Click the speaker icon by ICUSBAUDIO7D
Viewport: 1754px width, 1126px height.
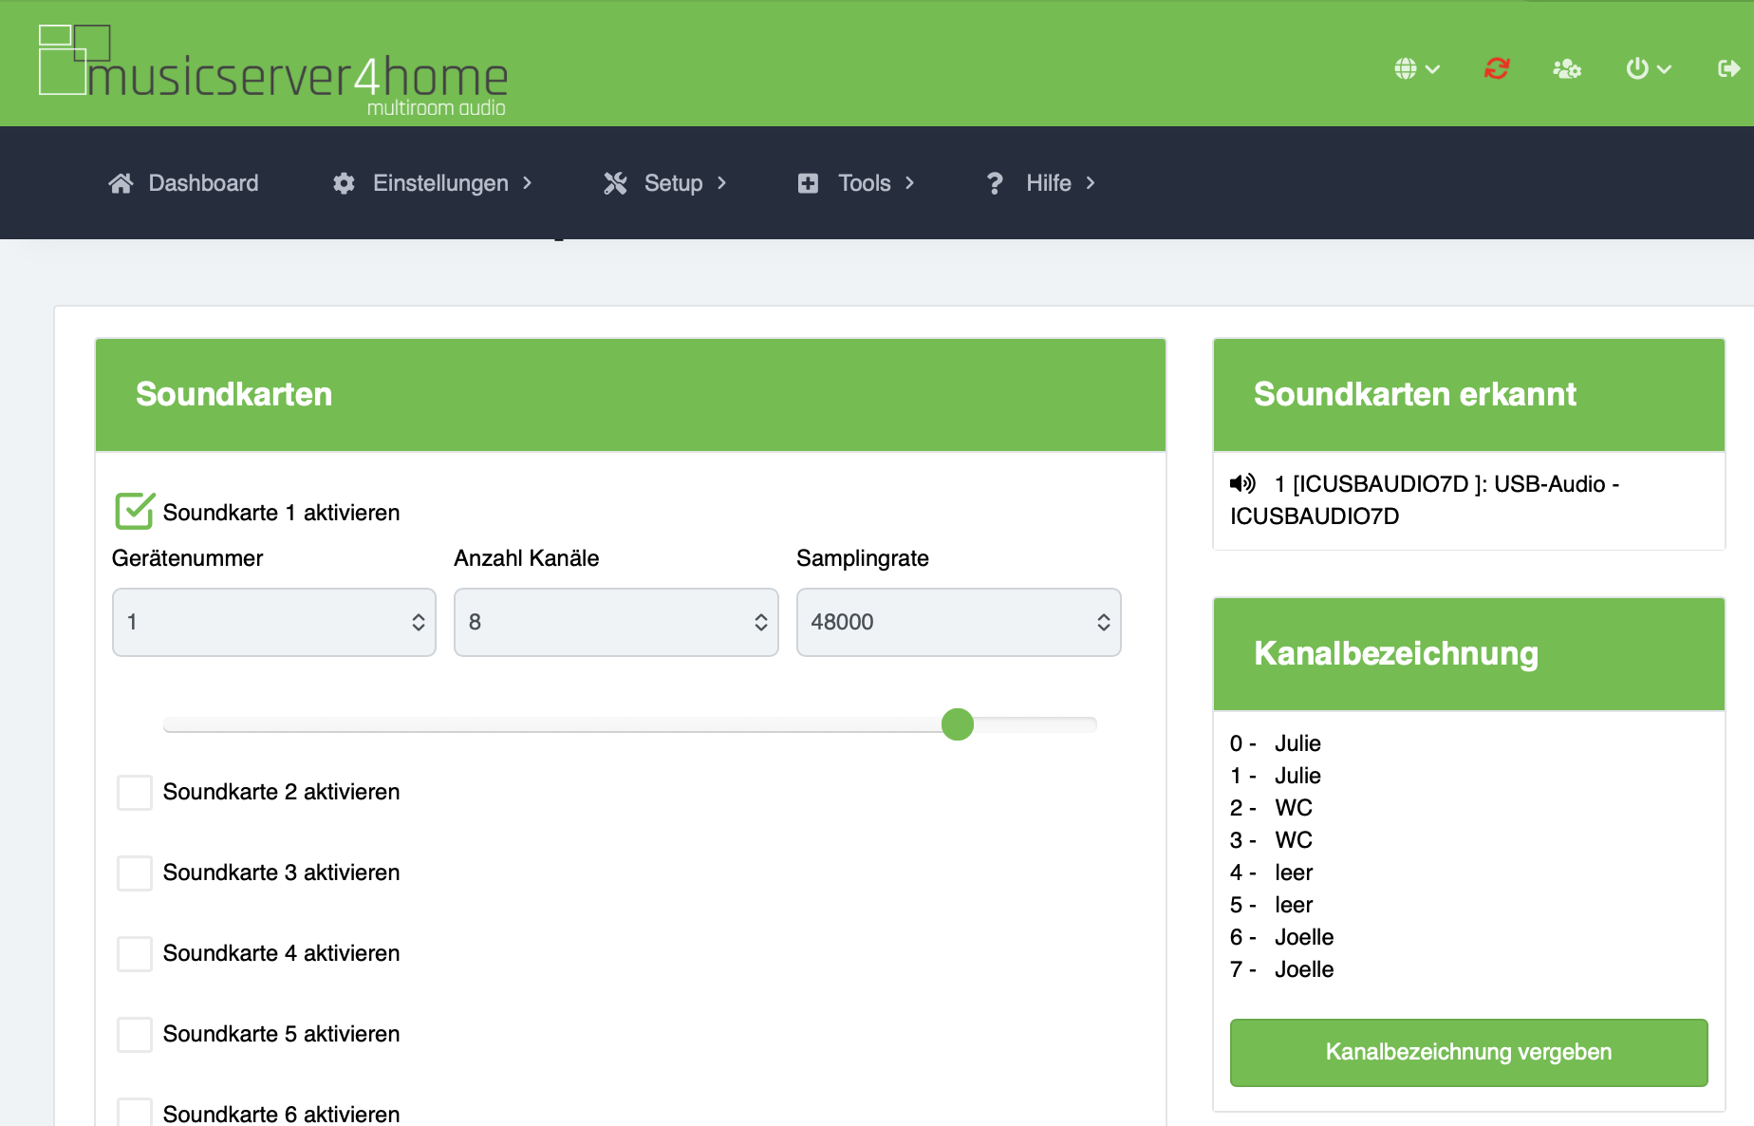[x=1242, y=484]
